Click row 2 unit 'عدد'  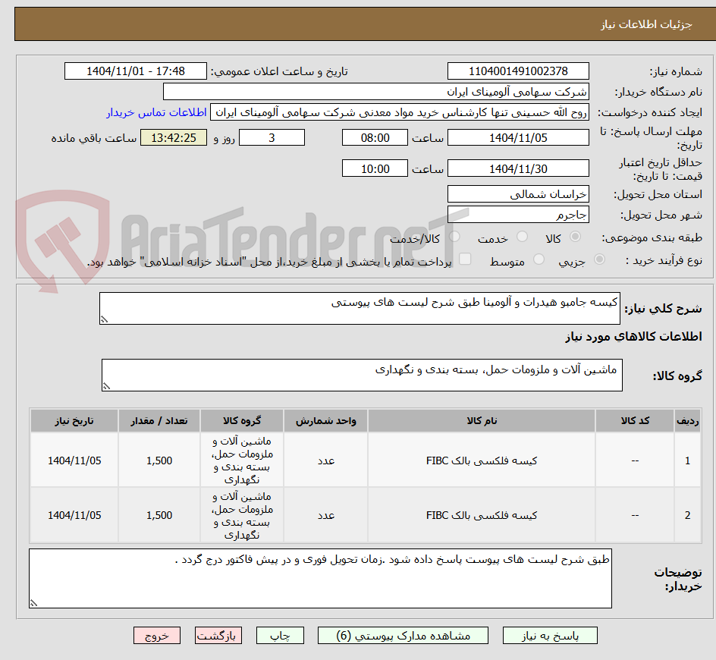[326, 515]
